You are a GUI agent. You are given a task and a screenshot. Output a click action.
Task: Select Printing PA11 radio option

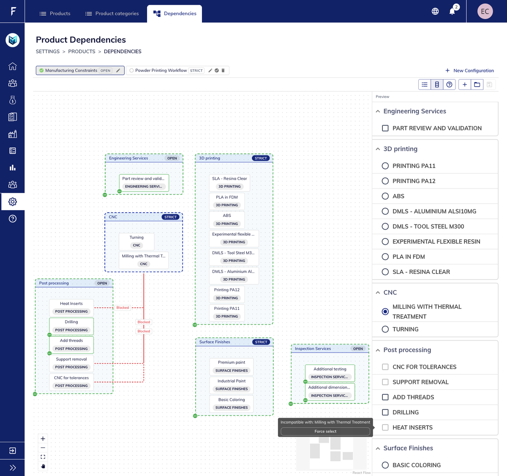tap(385, 166)
